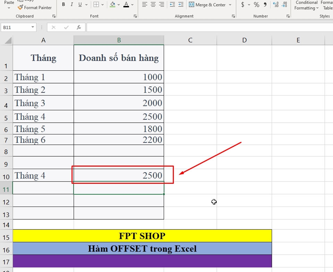Apply comma style

(x=265, y=5)
